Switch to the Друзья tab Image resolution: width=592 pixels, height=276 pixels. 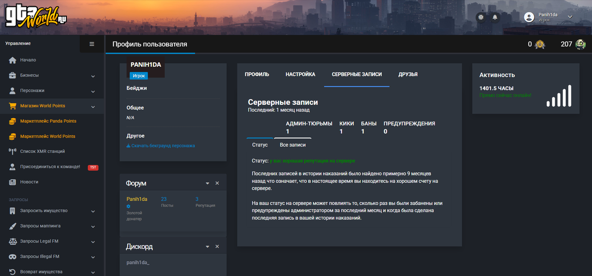click(408, 74)
